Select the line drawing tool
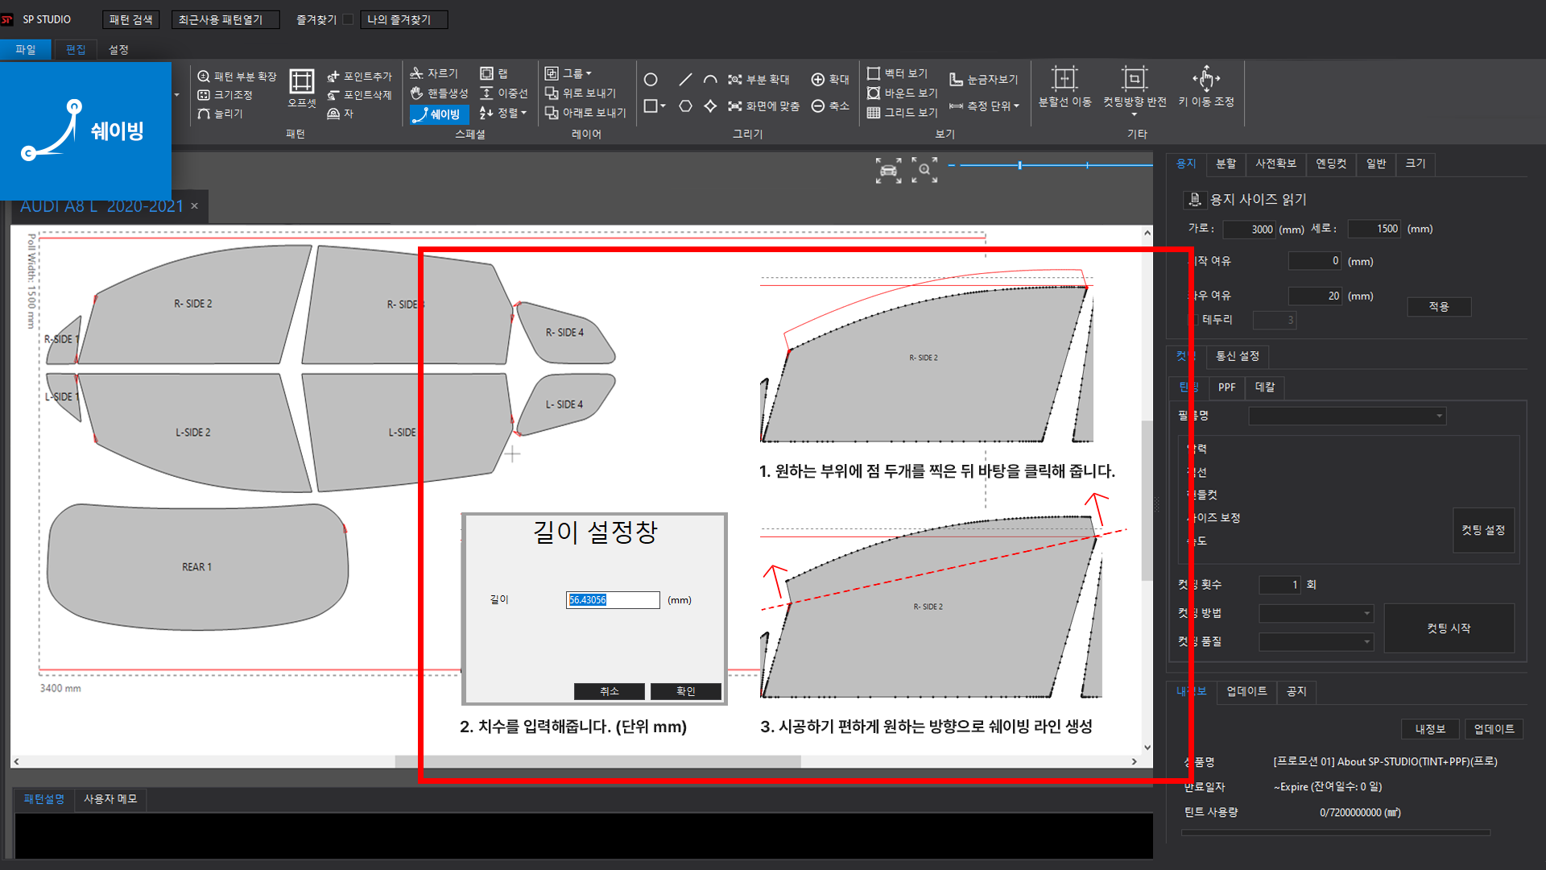 [685, 80]
